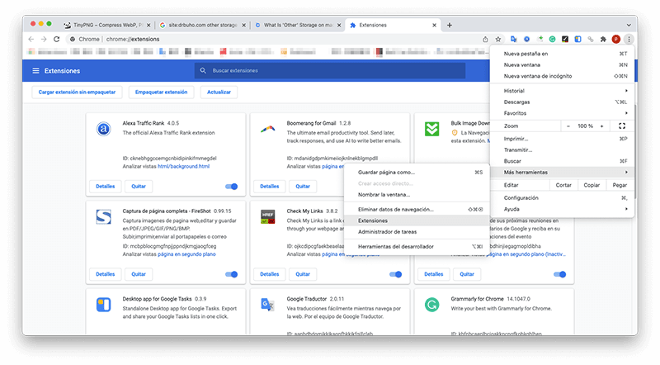Expand the Favoritos submenu arrow
660x365 pixels.
(x=626, y=113)
